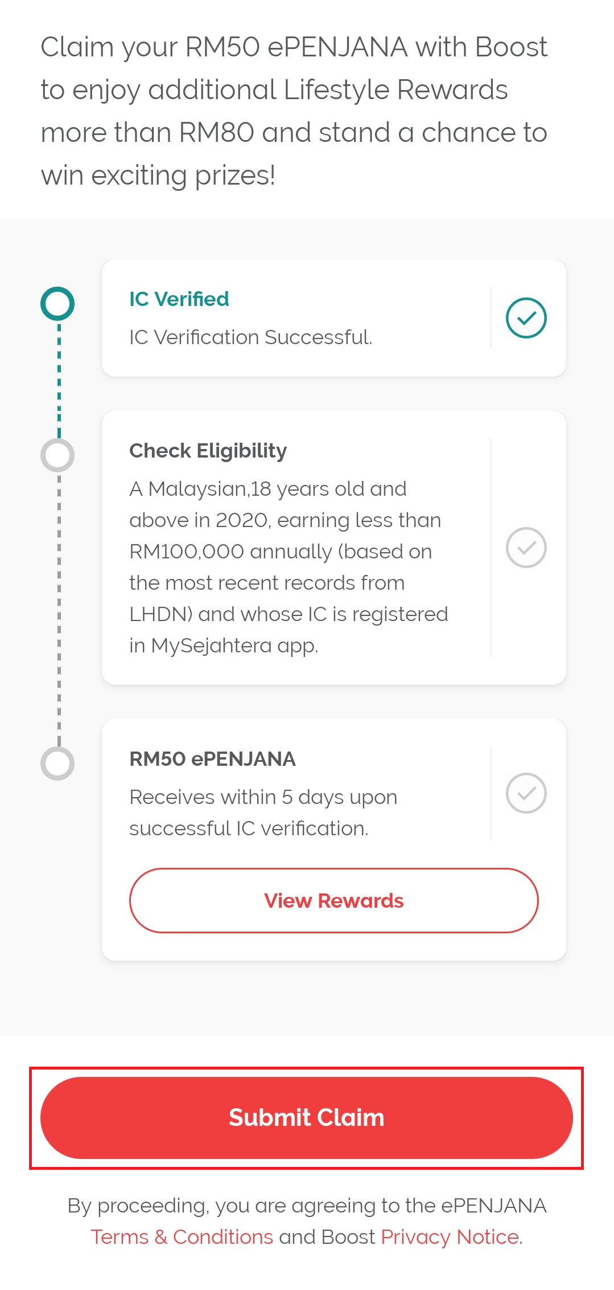Tap the red Submit Claim button
614x1290 pixels.
[306, 1117]
